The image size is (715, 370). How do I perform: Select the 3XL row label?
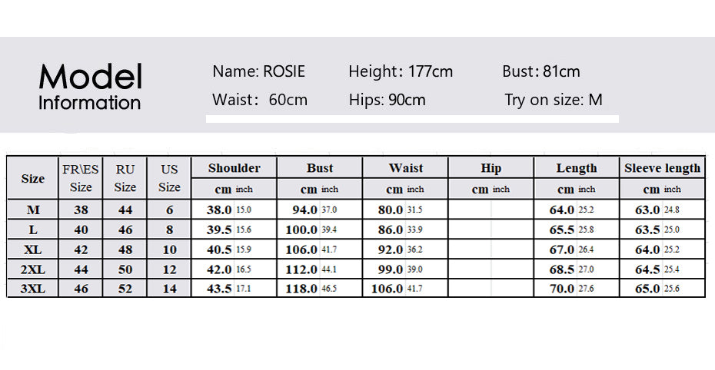(x=33, y=289)
